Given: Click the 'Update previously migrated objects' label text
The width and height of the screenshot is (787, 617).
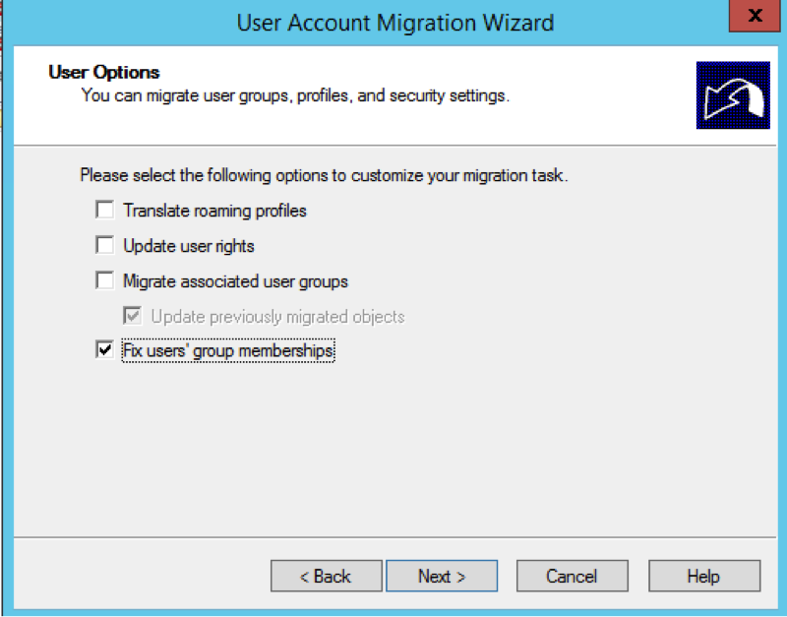Looking at the screenshot, I should coord(277,317).
